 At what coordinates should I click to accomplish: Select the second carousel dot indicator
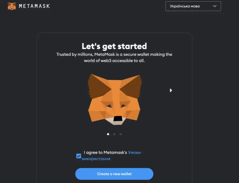point(114,134)
